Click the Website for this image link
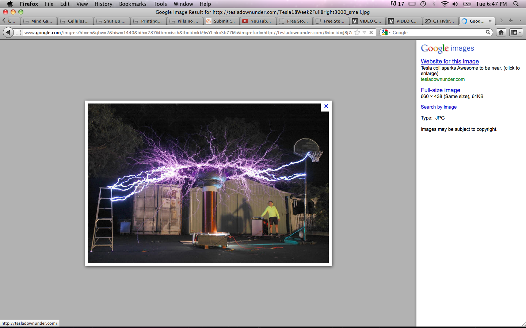The image size is (526, 328). (x=450, y=61)
